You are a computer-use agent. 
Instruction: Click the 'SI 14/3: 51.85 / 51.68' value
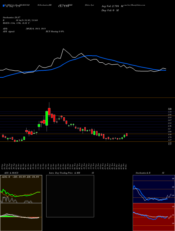coord(27,20)
